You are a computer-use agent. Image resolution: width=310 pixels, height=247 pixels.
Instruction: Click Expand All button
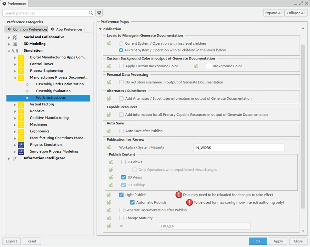coord(274,13)
